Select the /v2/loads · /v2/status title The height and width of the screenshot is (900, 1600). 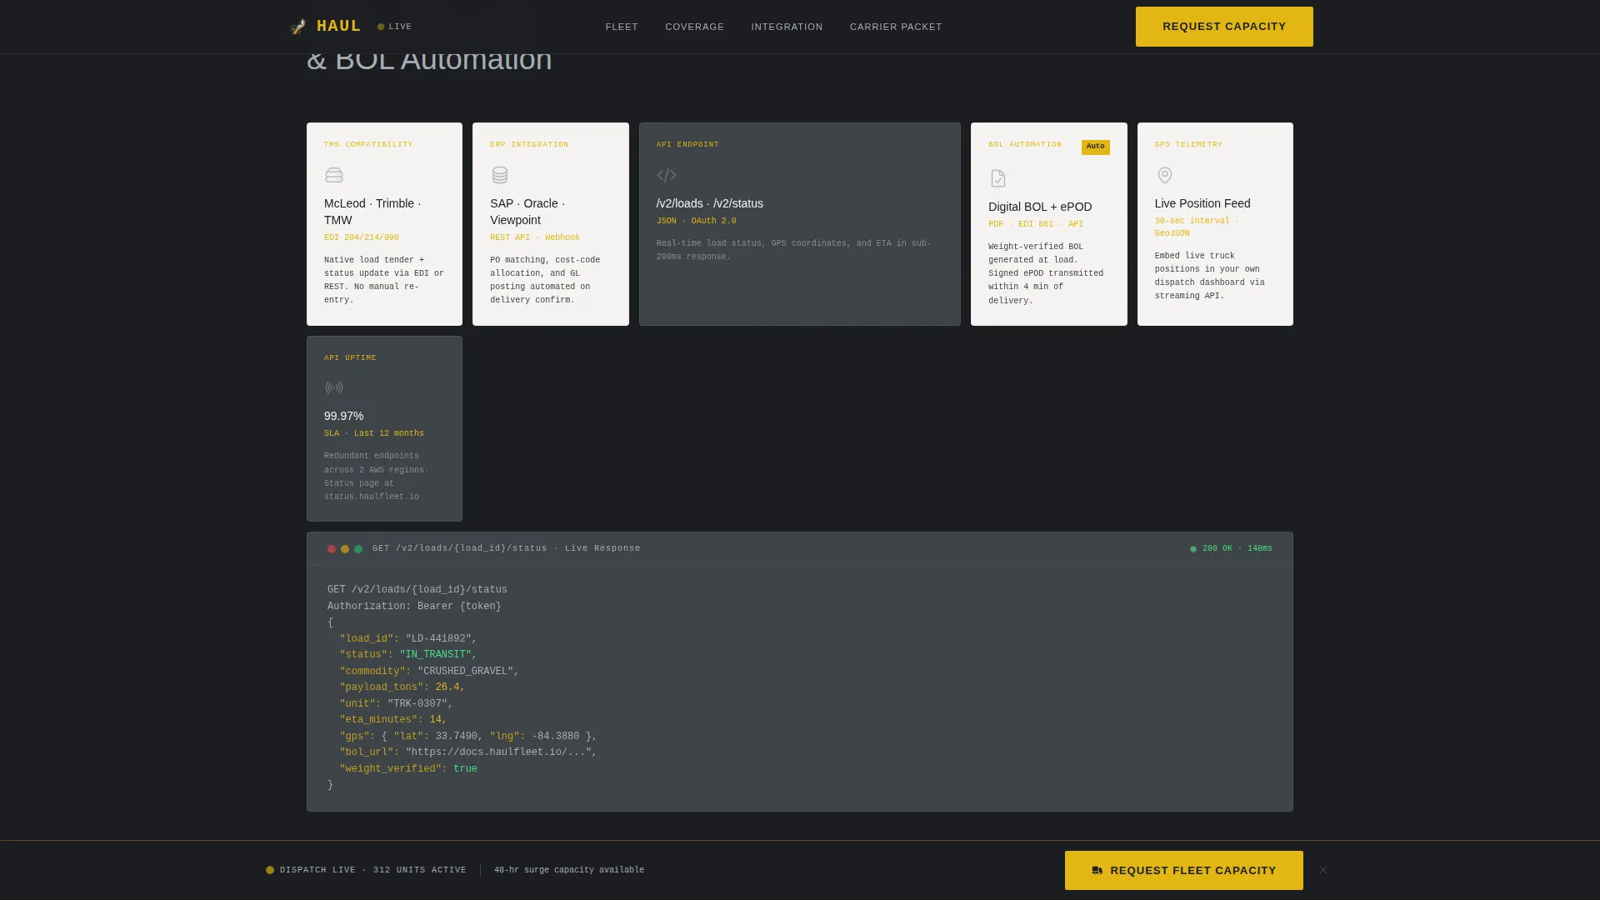pos(710,203)
